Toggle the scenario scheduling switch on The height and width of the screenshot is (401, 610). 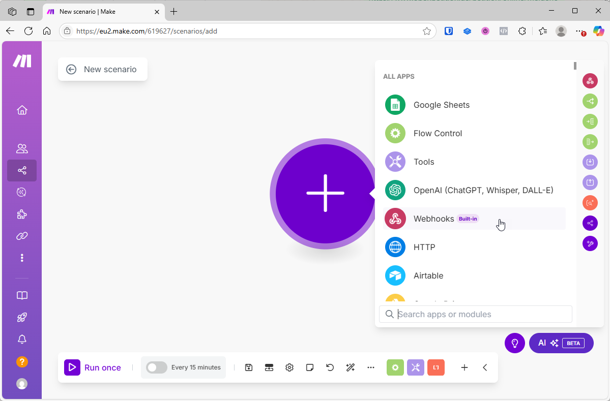point(156,367)
